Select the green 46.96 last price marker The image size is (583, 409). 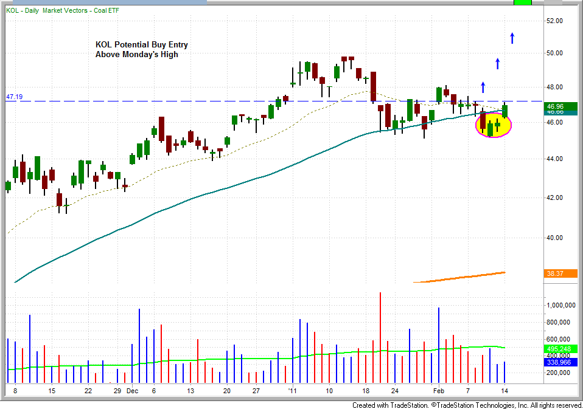(560, 106)
